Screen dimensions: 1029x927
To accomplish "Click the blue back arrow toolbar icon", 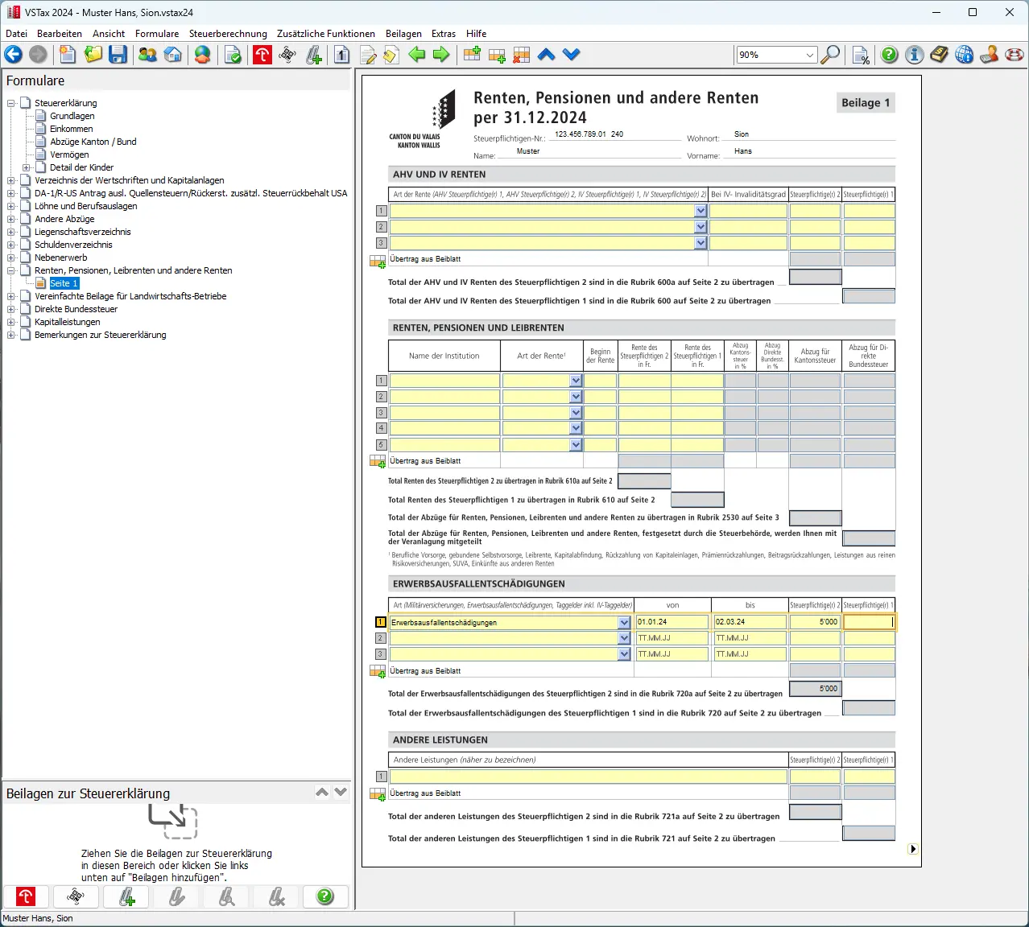I will 14,55.
